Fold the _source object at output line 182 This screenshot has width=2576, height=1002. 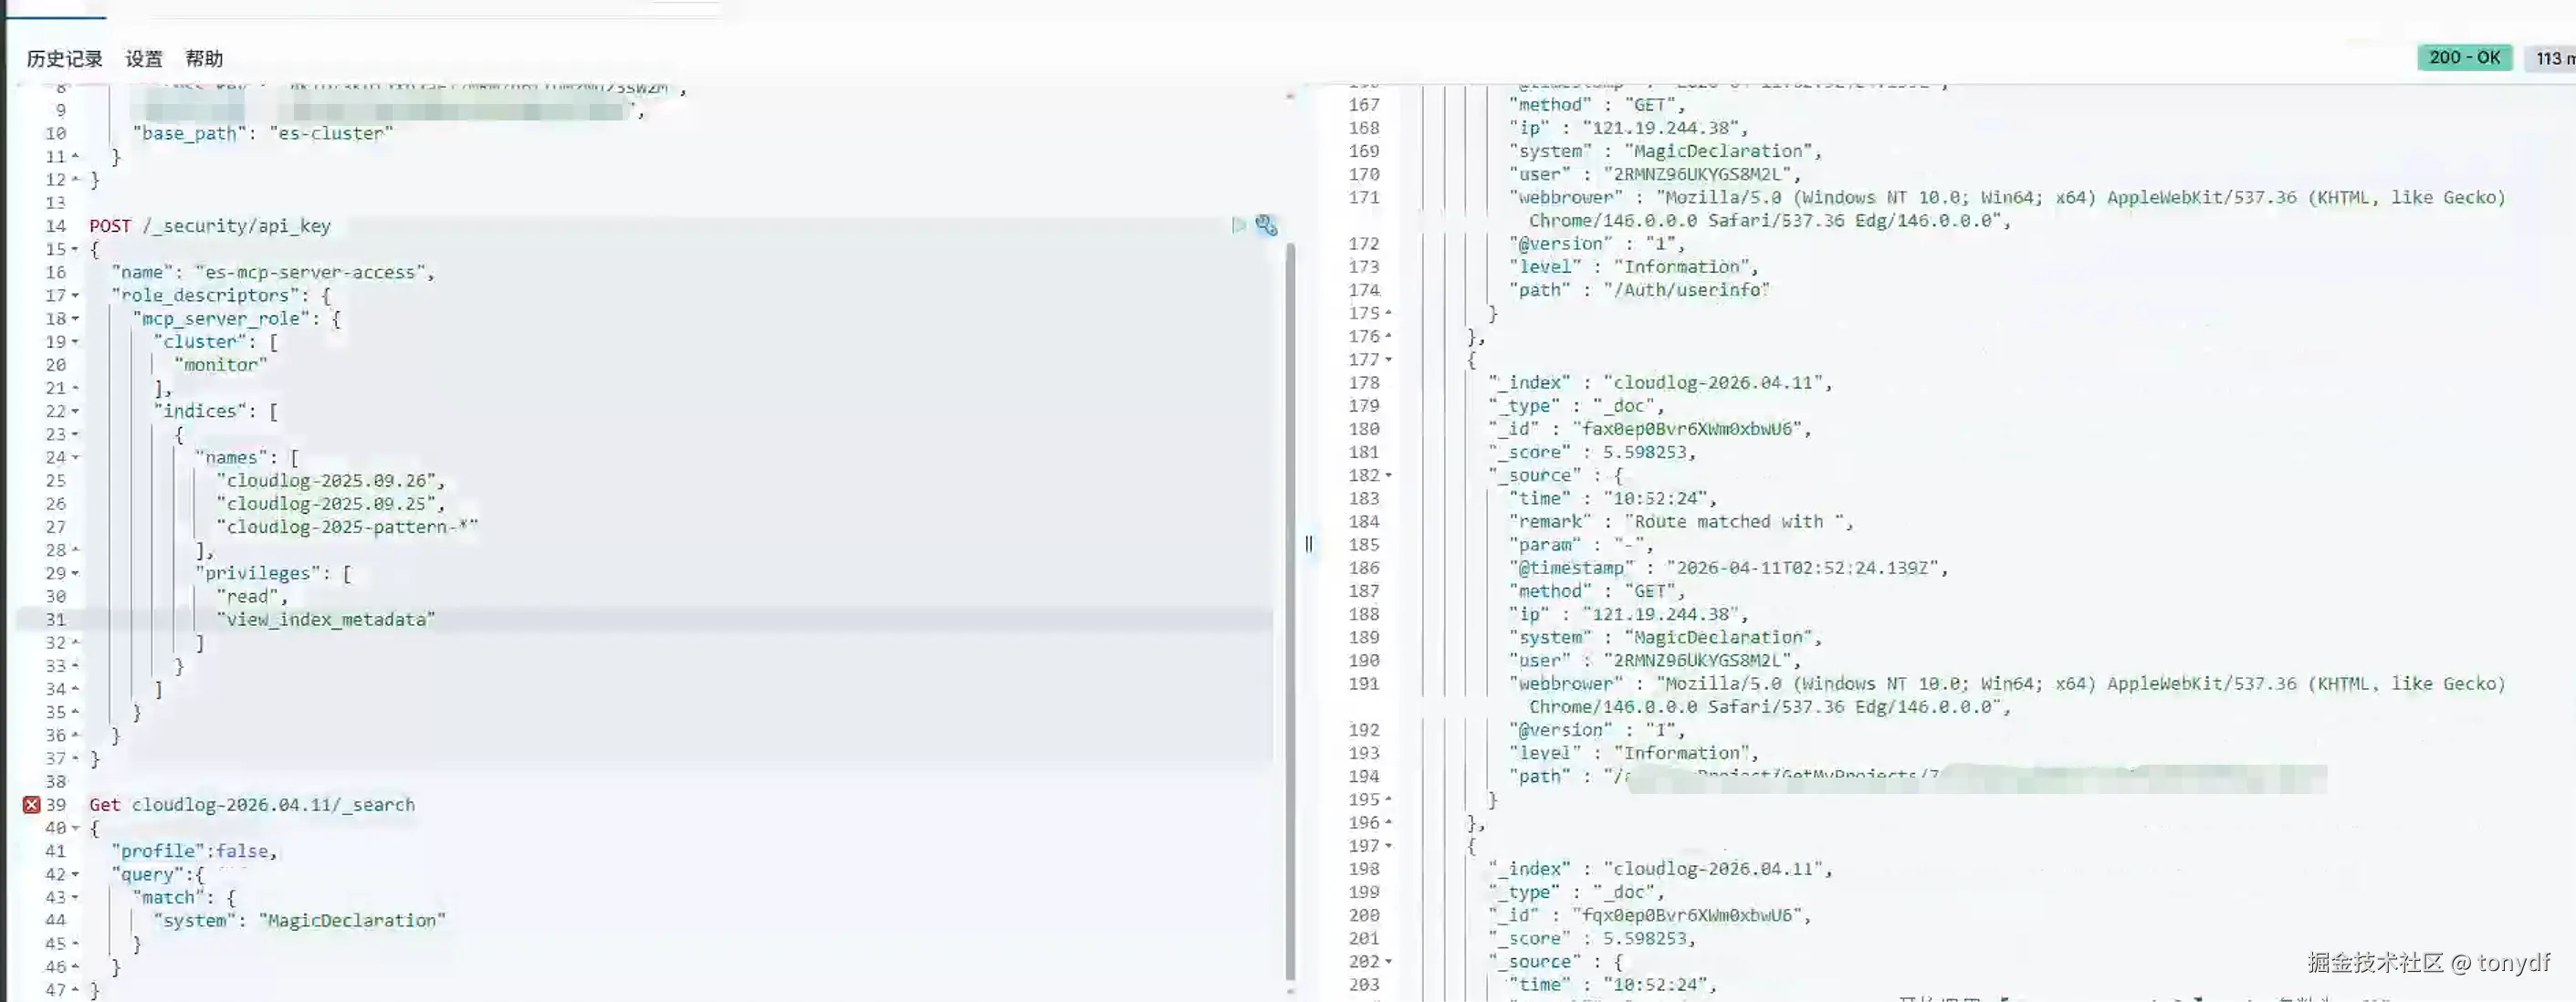click(x=1388, y=476)
